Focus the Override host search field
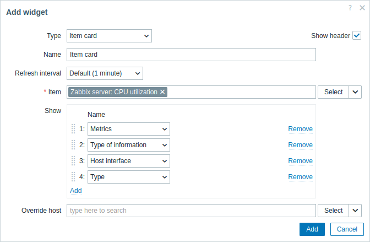The height and width of the screenshot is (242, 370). click(191, 211)
